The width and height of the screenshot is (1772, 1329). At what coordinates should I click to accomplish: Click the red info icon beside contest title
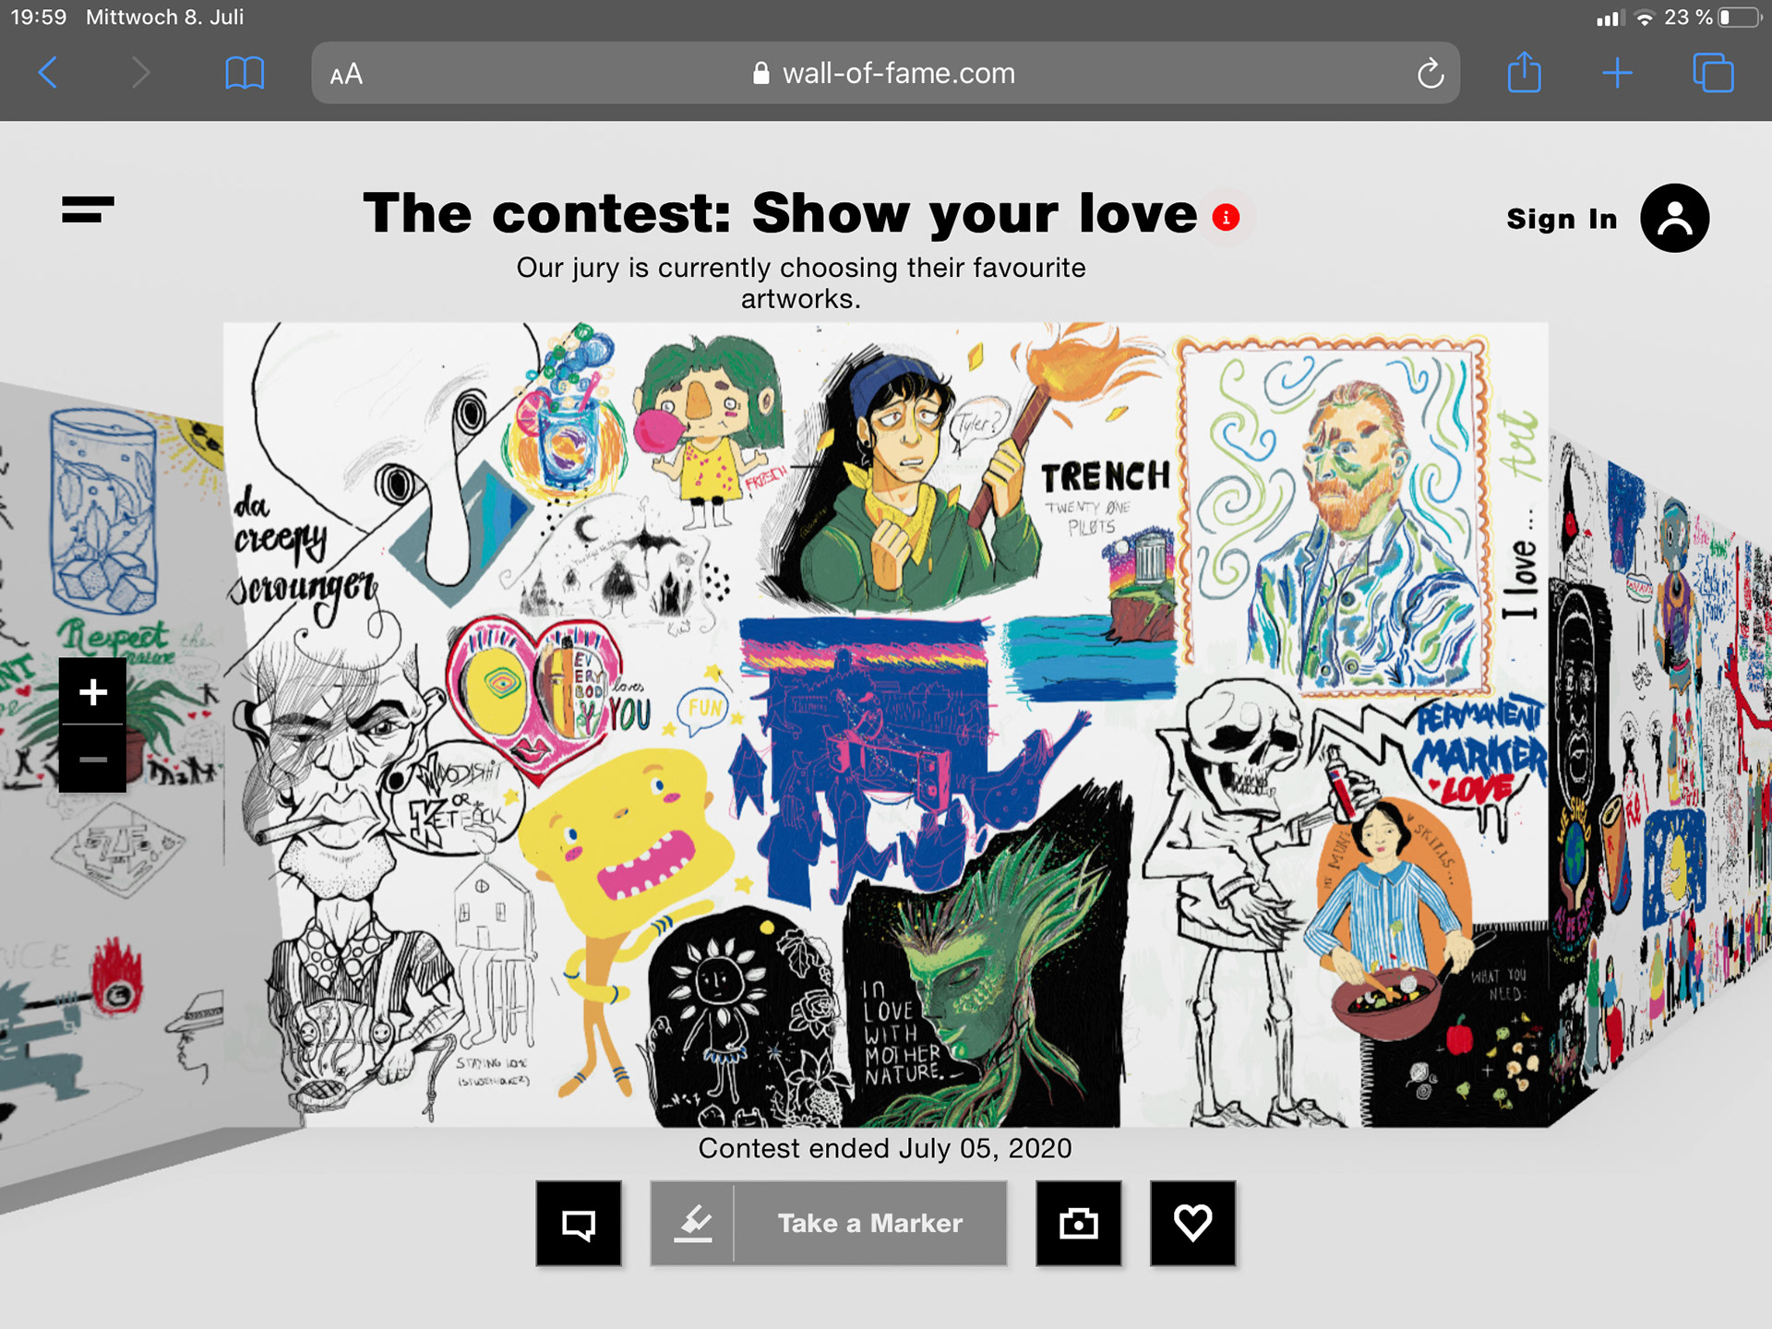[1226, 218]
